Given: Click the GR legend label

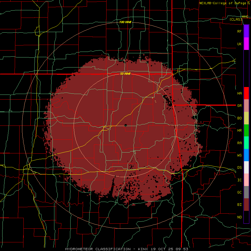Looking at the screenshot, I should click(239, 106).
